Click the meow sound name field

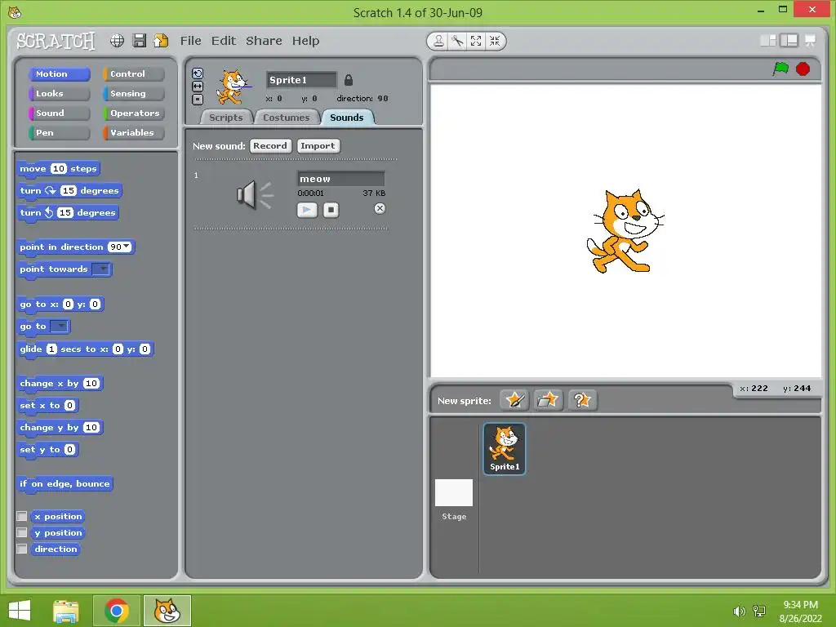click(340, 179)
